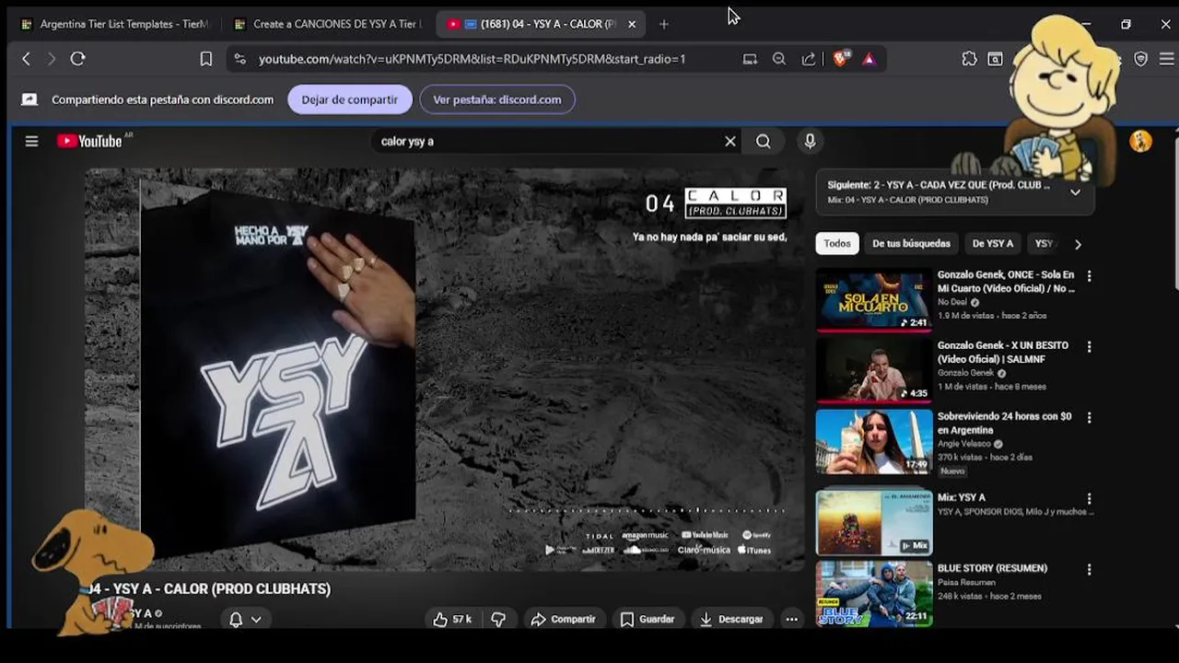The height and width of the screenshot is (663, 1179).
Task: Click the video player area
Action: [x=445, y=368]
